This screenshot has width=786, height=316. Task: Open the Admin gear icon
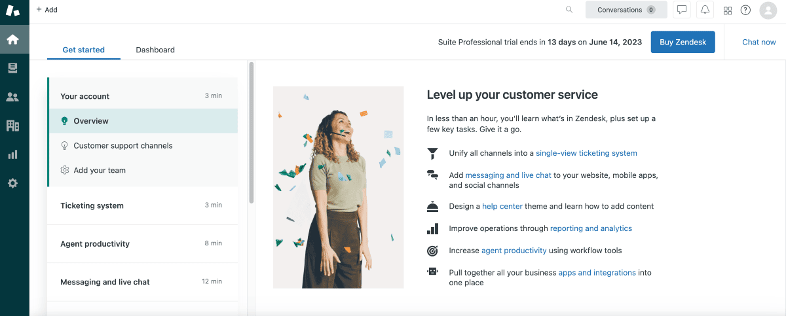point(12,183)
